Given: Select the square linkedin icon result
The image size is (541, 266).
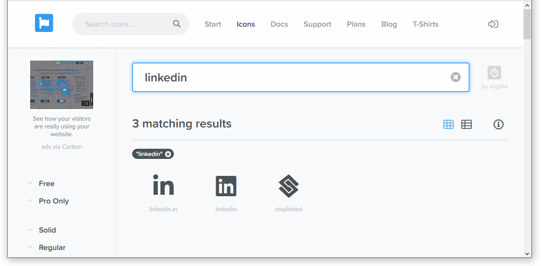Looking at the screenshot, I should coord(226,186).
